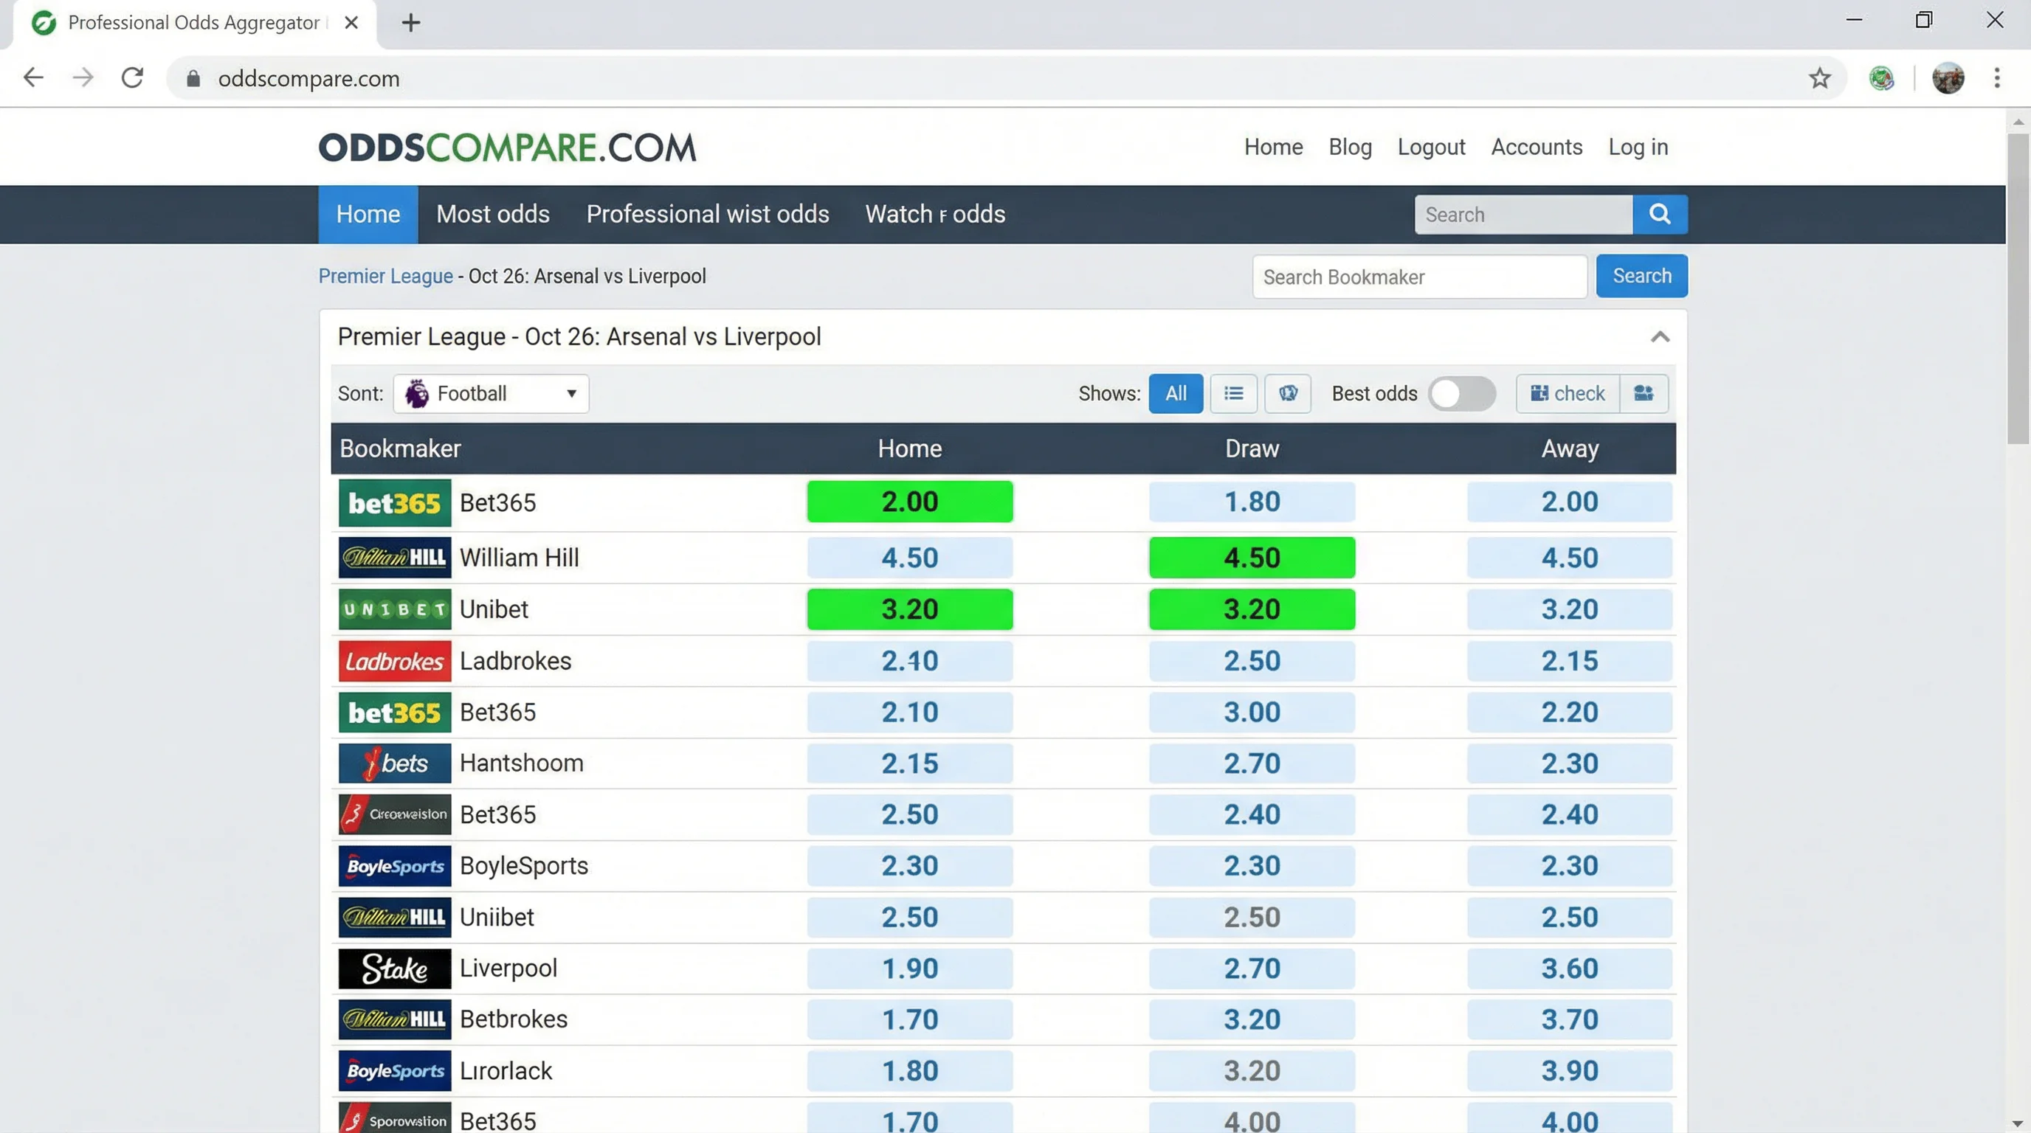The width and height of the screenshot is (2031, 1133).
Task: Open the Most odds tab
Action: (x=493, y=215)
